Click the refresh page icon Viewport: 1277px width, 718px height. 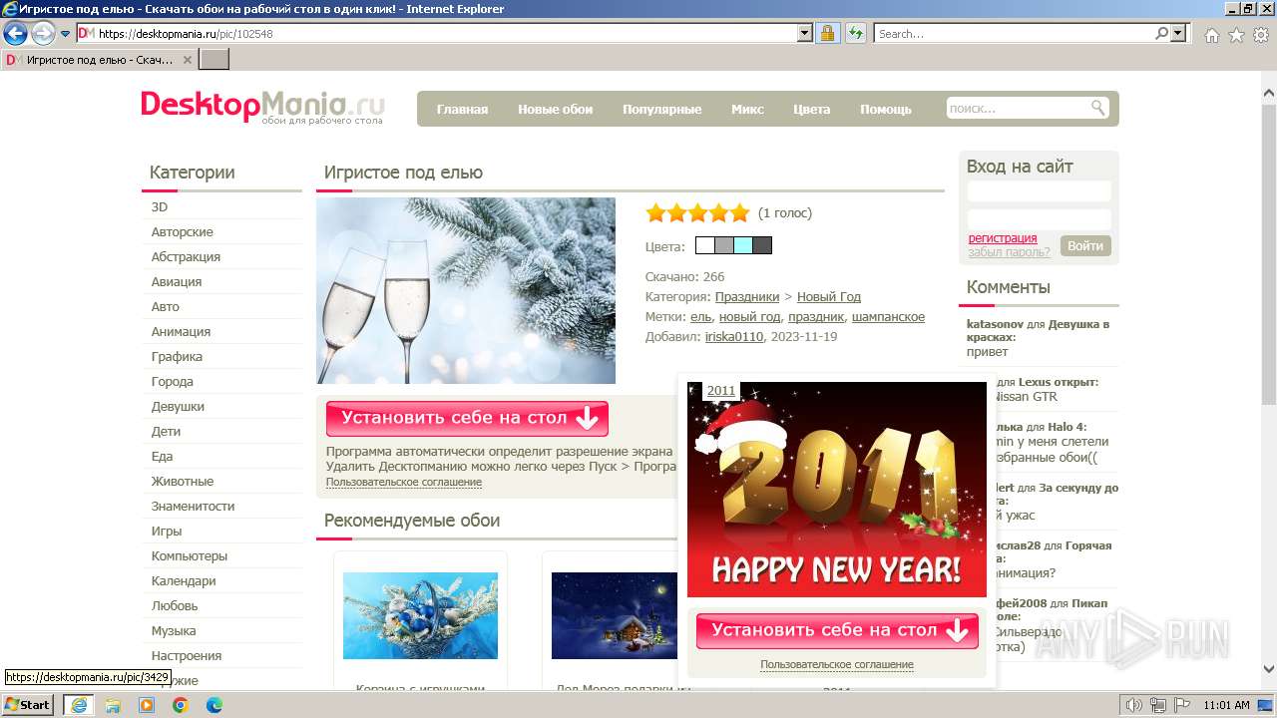[855, 33]
